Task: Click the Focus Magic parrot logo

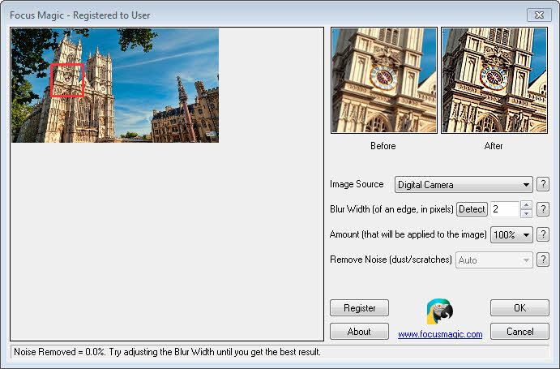Action: click(x=439, y=311)
